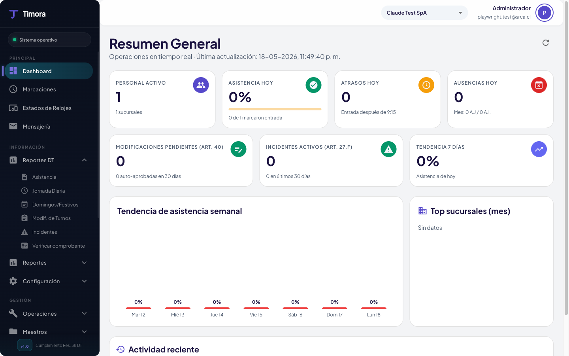Click the Mensajería envelope icon

click(13, 126)
